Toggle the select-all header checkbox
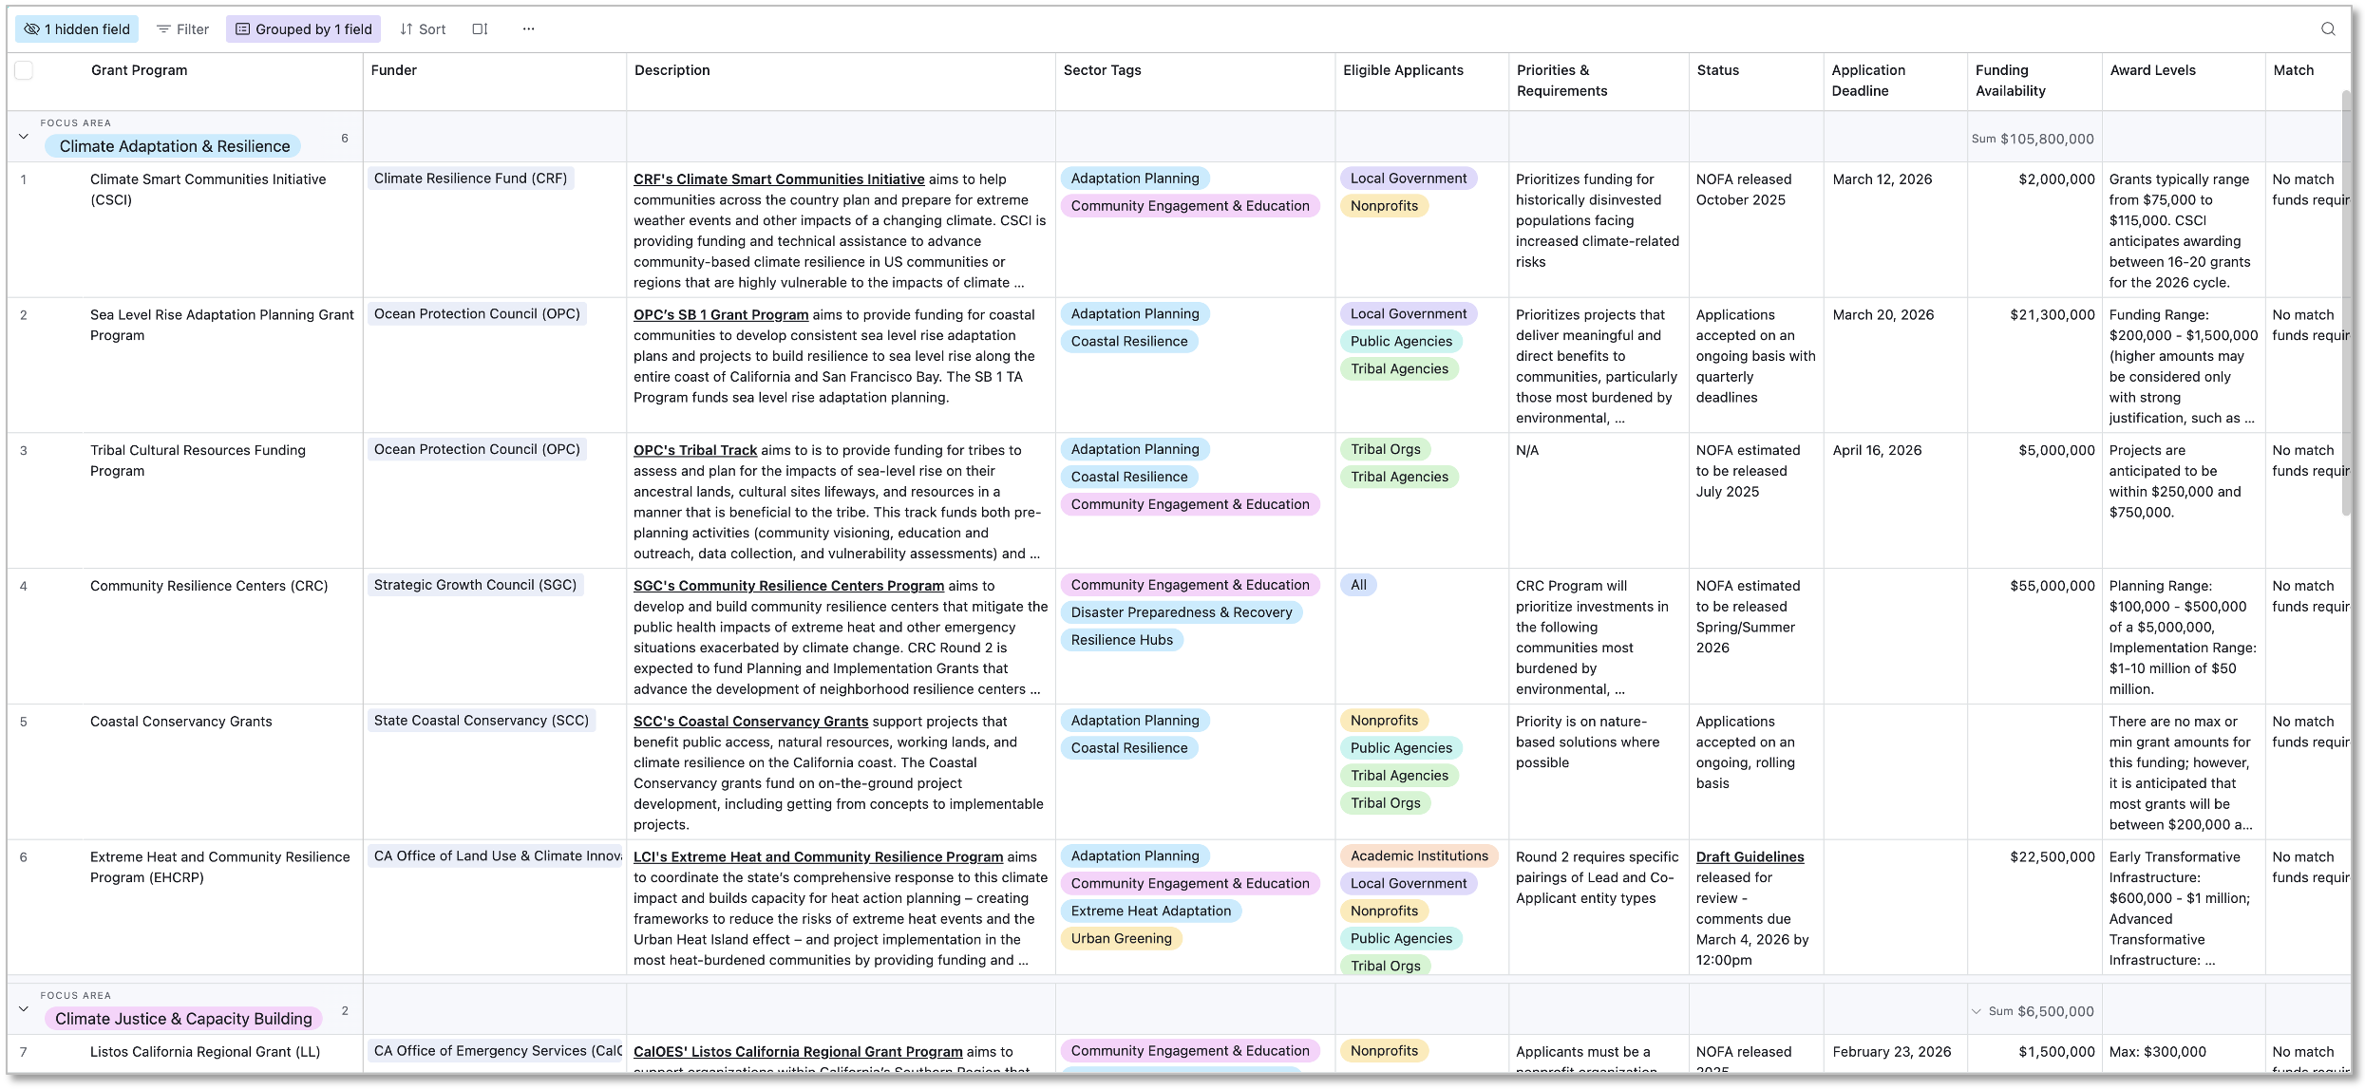The width and height of the screenshot is (2365, 1090). (24, 70)
